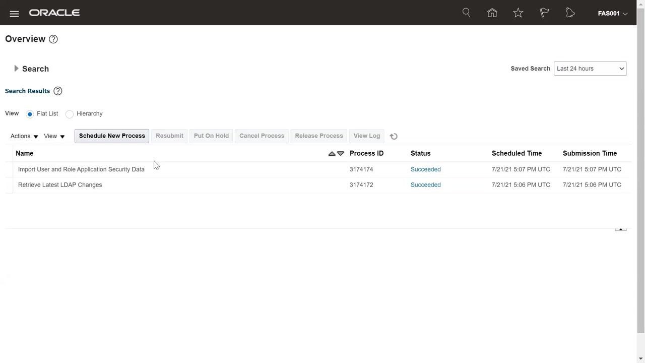
Task: Sort Name column descending
Action: pyautogui.click(x=341, y=154)
